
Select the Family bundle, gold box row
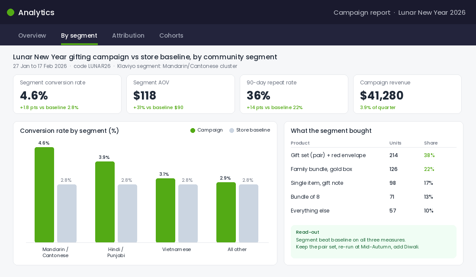coord(374,169)
